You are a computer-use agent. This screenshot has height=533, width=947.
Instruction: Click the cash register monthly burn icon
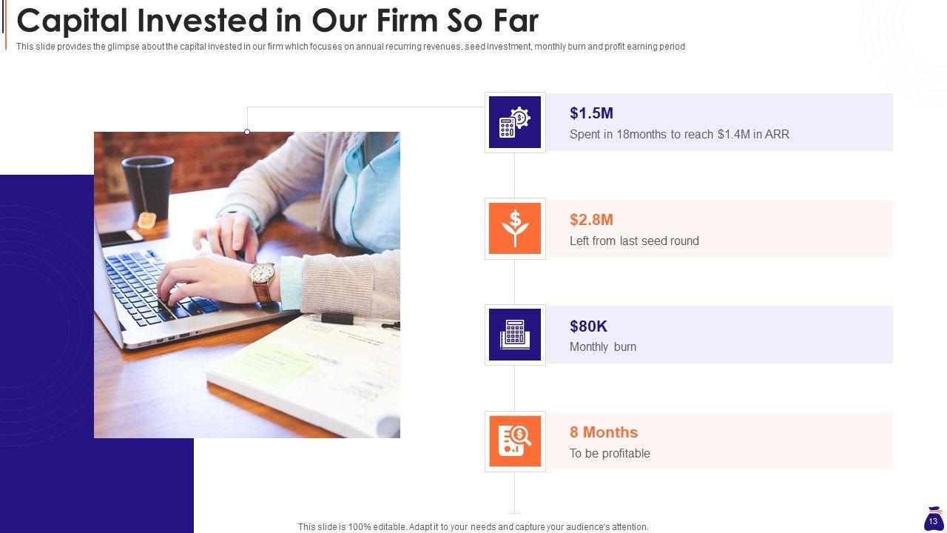pyautogui.click(x=515, y=335)
